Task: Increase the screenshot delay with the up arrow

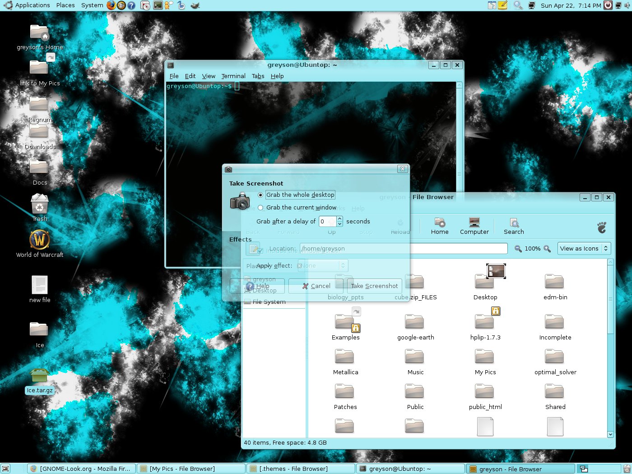Action: (x=339, y=219)
